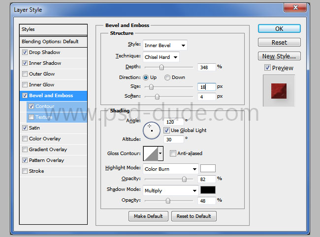Viewport: 320px width, 237px height.
Task: Click the New Style... button
Action: 279,56
